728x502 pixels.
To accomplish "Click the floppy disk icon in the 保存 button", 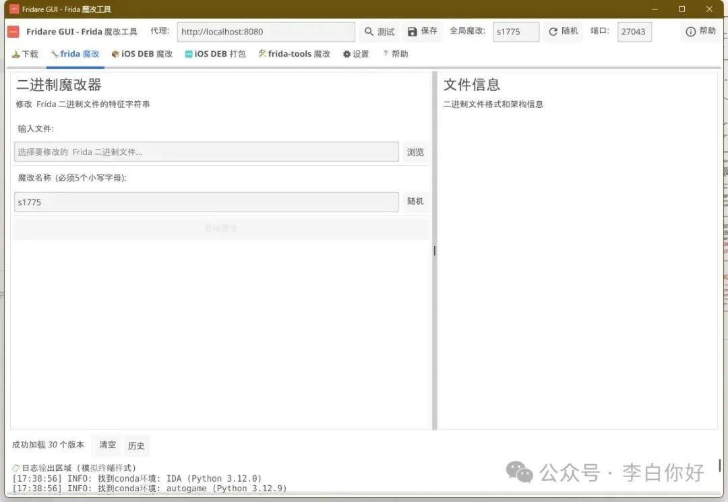I will tap(412, 32).
